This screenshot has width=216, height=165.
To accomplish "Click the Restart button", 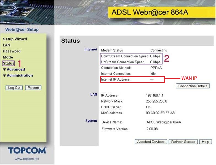I will click(33, 87).
